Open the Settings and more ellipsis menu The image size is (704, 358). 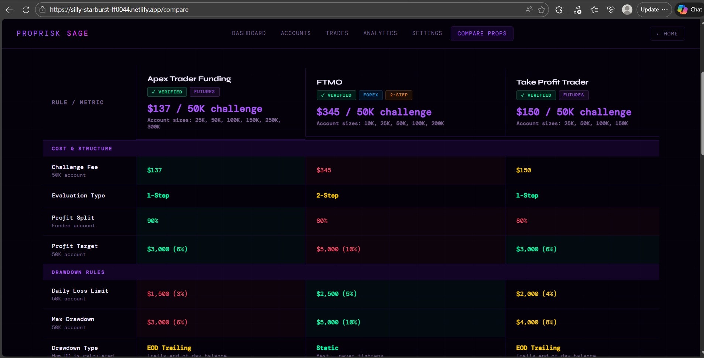pyautogui.click(x=664, y=10)
